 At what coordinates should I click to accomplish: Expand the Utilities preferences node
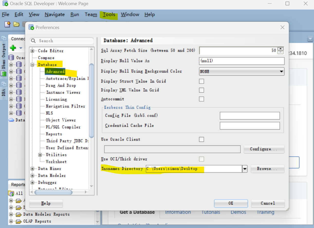pos(40,155)
